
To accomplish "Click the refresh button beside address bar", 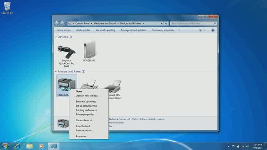I will [x=166, y=23].
